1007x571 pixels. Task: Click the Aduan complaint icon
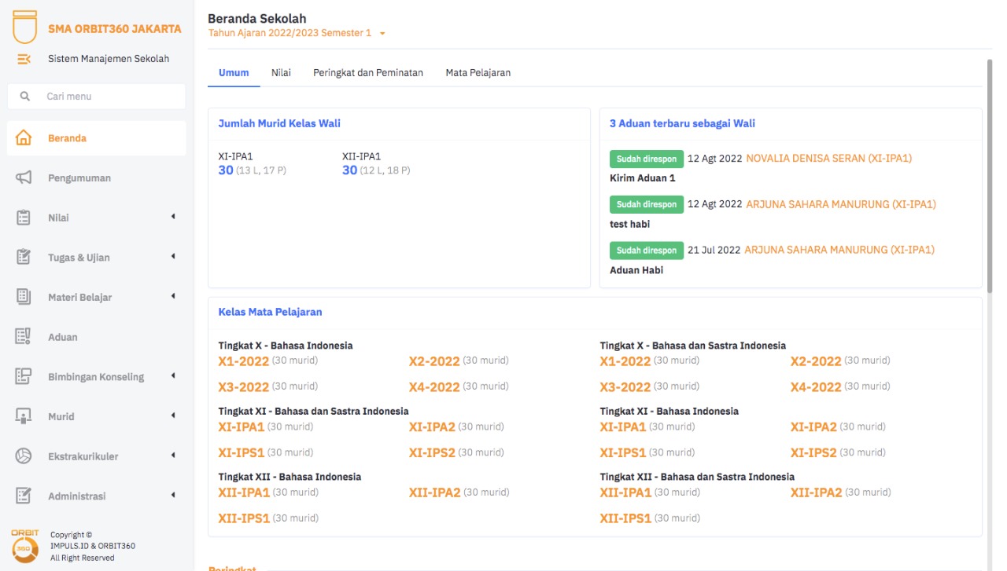coord(24,337)
